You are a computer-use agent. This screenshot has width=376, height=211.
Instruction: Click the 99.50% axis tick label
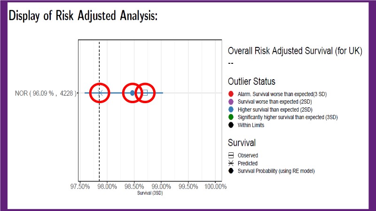pyautogui.click(x=188, y=186)
